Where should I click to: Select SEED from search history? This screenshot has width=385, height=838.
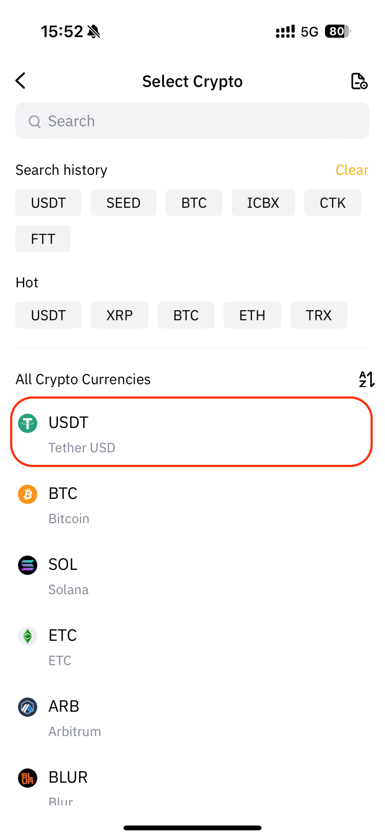pos(123,203)
